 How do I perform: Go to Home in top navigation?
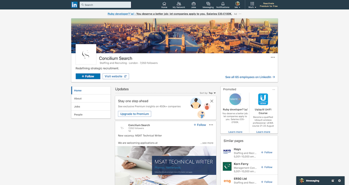coord(164,5)
